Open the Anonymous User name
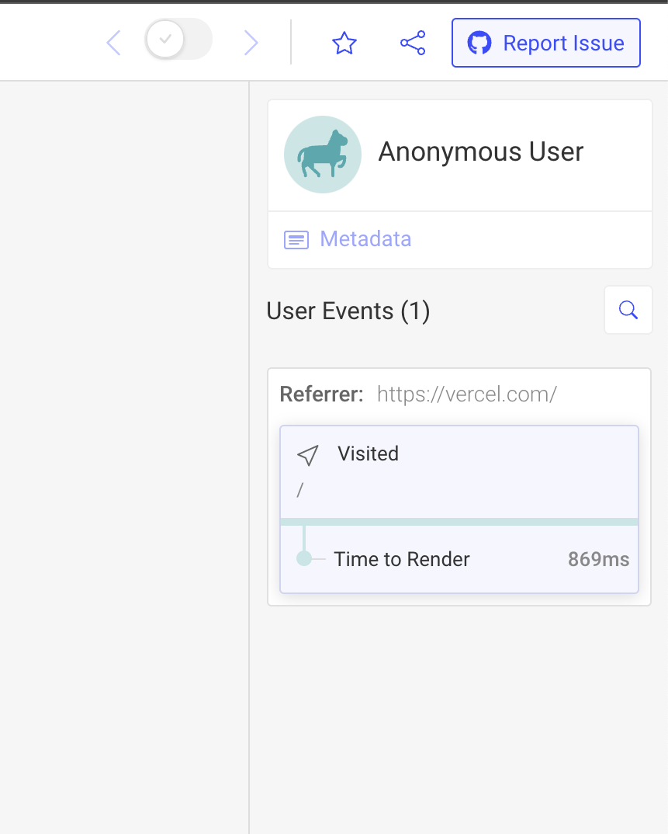This screenshot has height=834, width=668. 481,151
